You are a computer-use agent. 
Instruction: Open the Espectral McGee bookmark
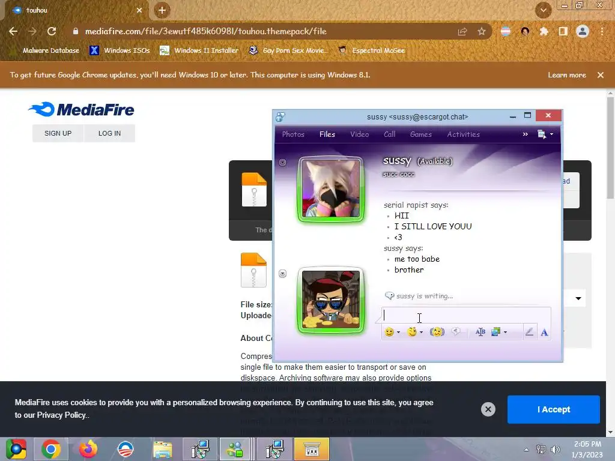371,50
